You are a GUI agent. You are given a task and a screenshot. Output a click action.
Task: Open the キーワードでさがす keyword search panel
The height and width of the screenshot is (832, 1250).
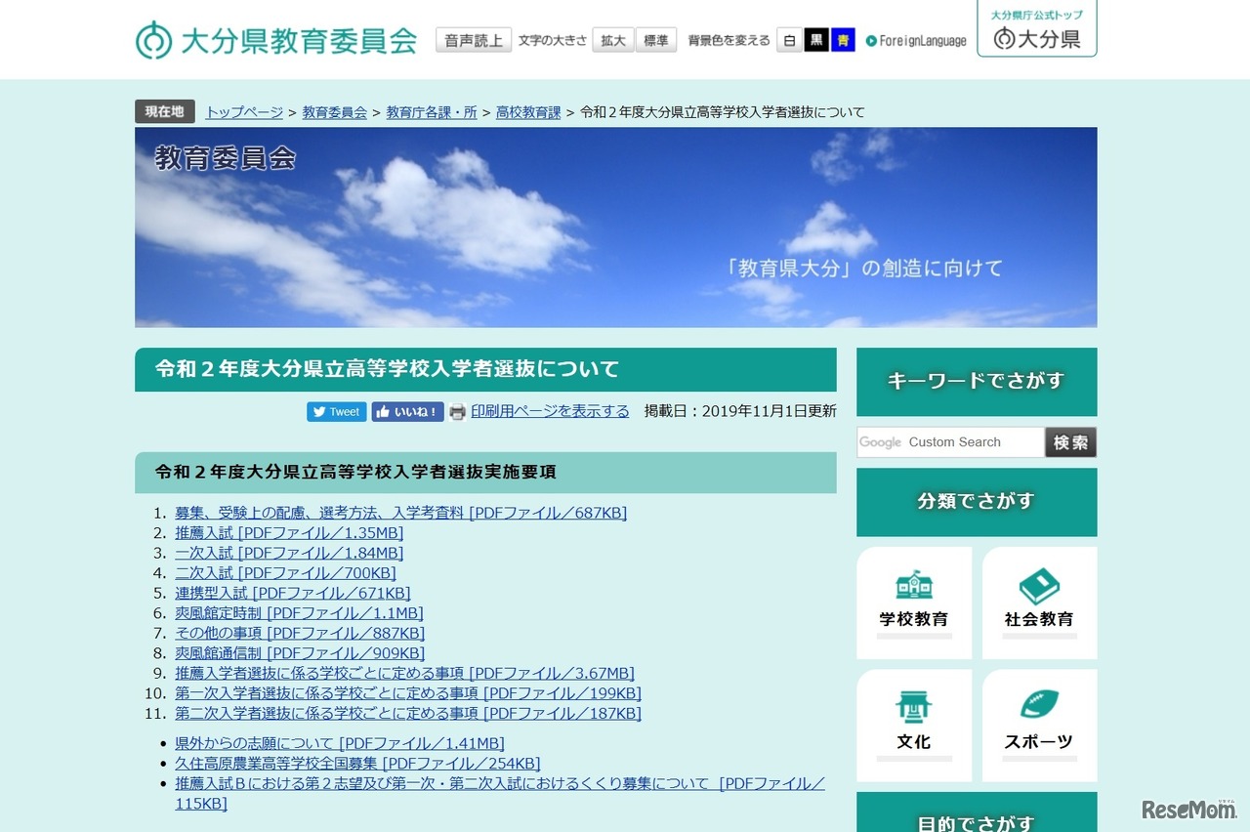(x=976, y=383)
